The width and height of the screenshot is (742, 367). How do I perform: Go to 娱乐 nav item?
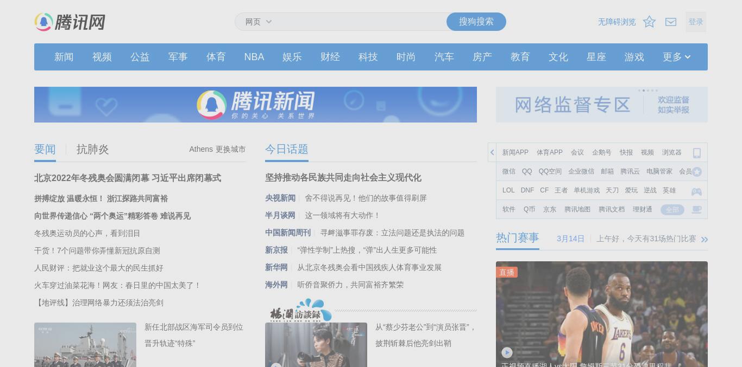pos(292,57)
